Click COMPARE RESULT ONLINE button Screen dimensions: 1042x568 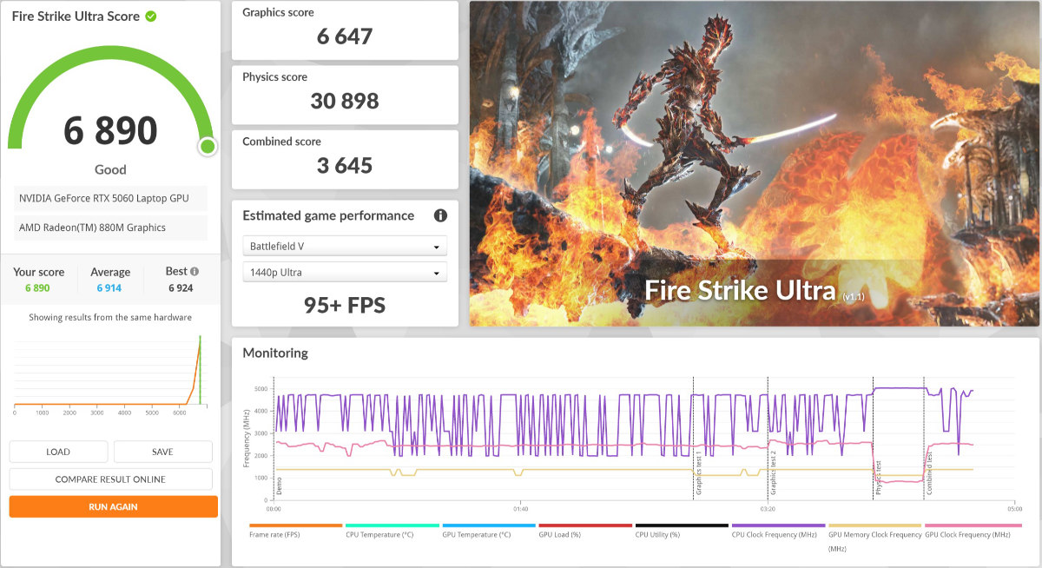point(110,479)
